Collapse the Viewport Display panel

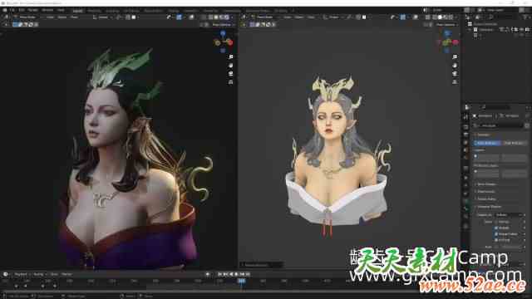[x=489, y=207]
